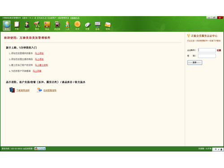Click the red 注册 register link

point(219,50)
